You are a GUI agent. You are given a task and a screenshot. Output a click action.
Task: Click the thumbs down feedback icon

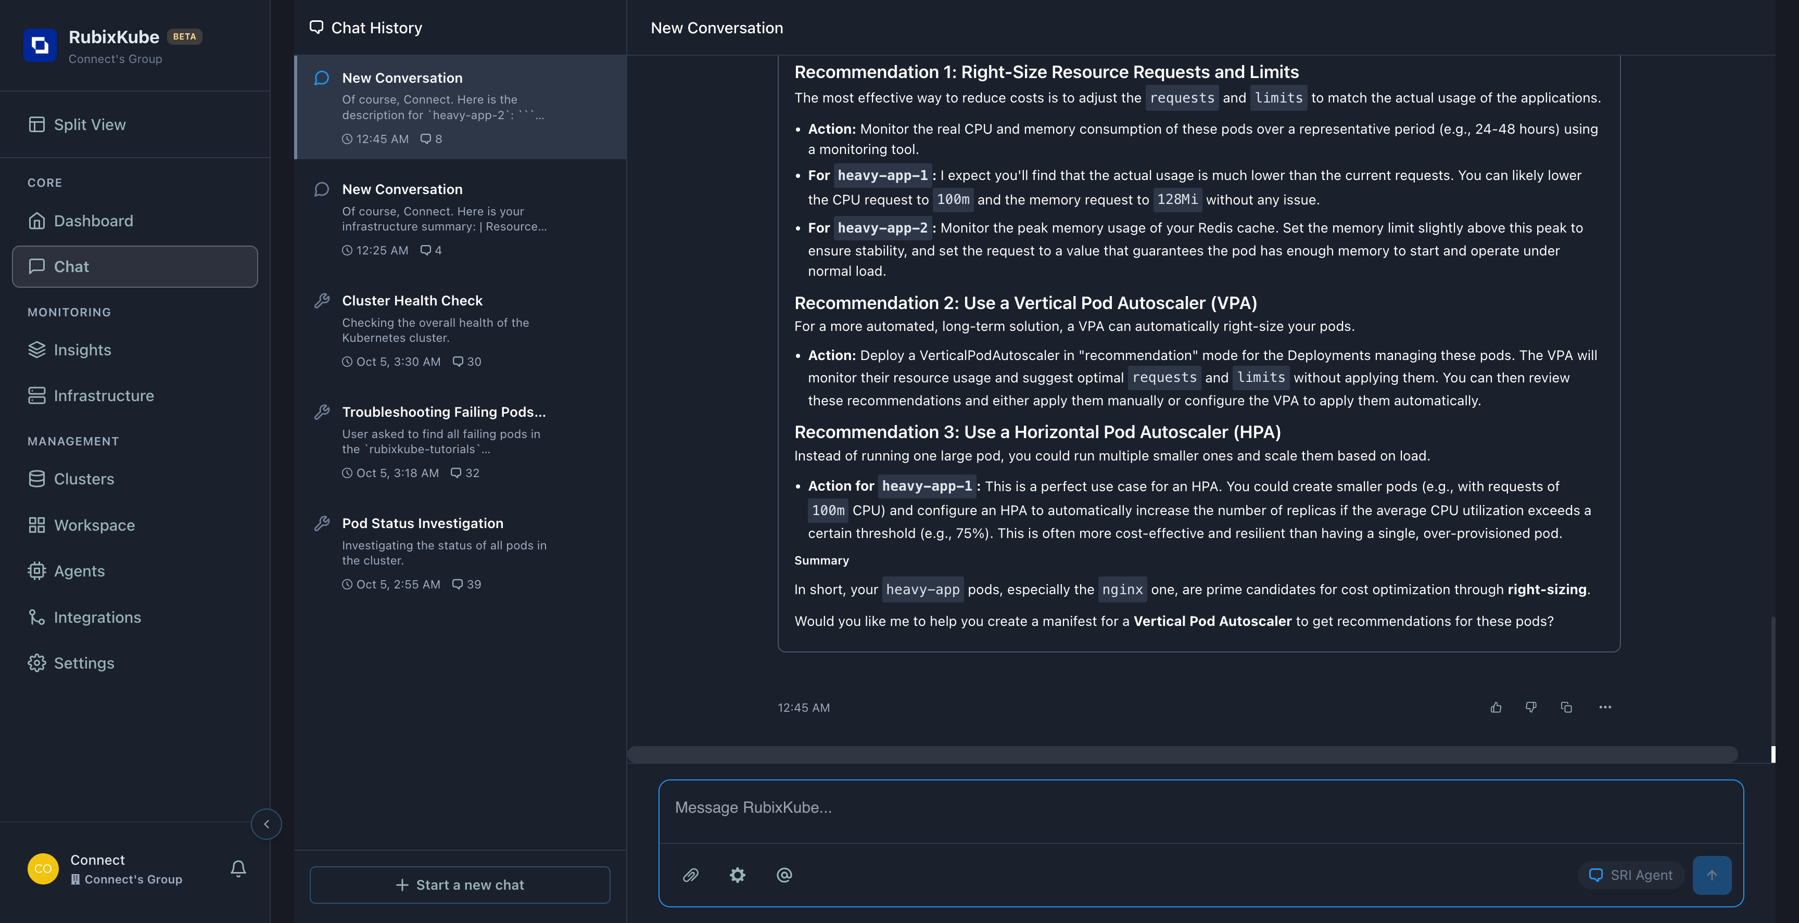click(1531, 707)
